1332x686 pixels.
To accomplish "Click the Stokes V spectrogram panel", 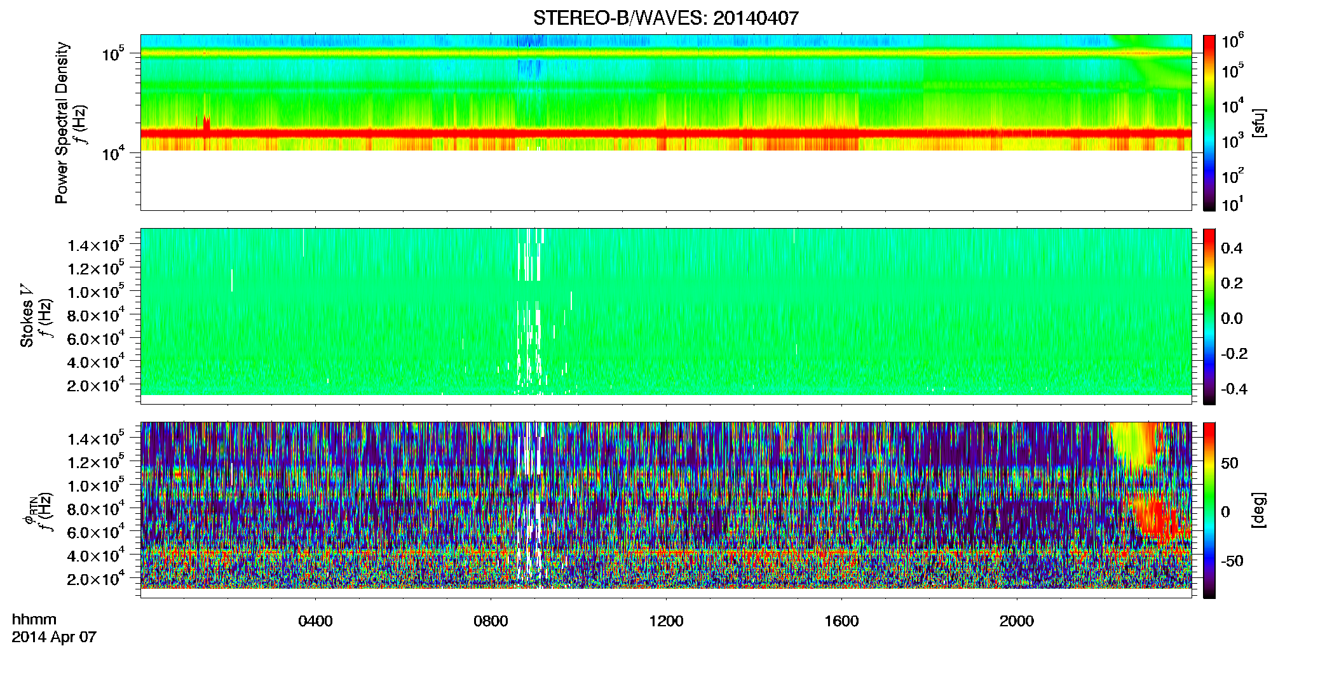I will (x=665, y=316).
